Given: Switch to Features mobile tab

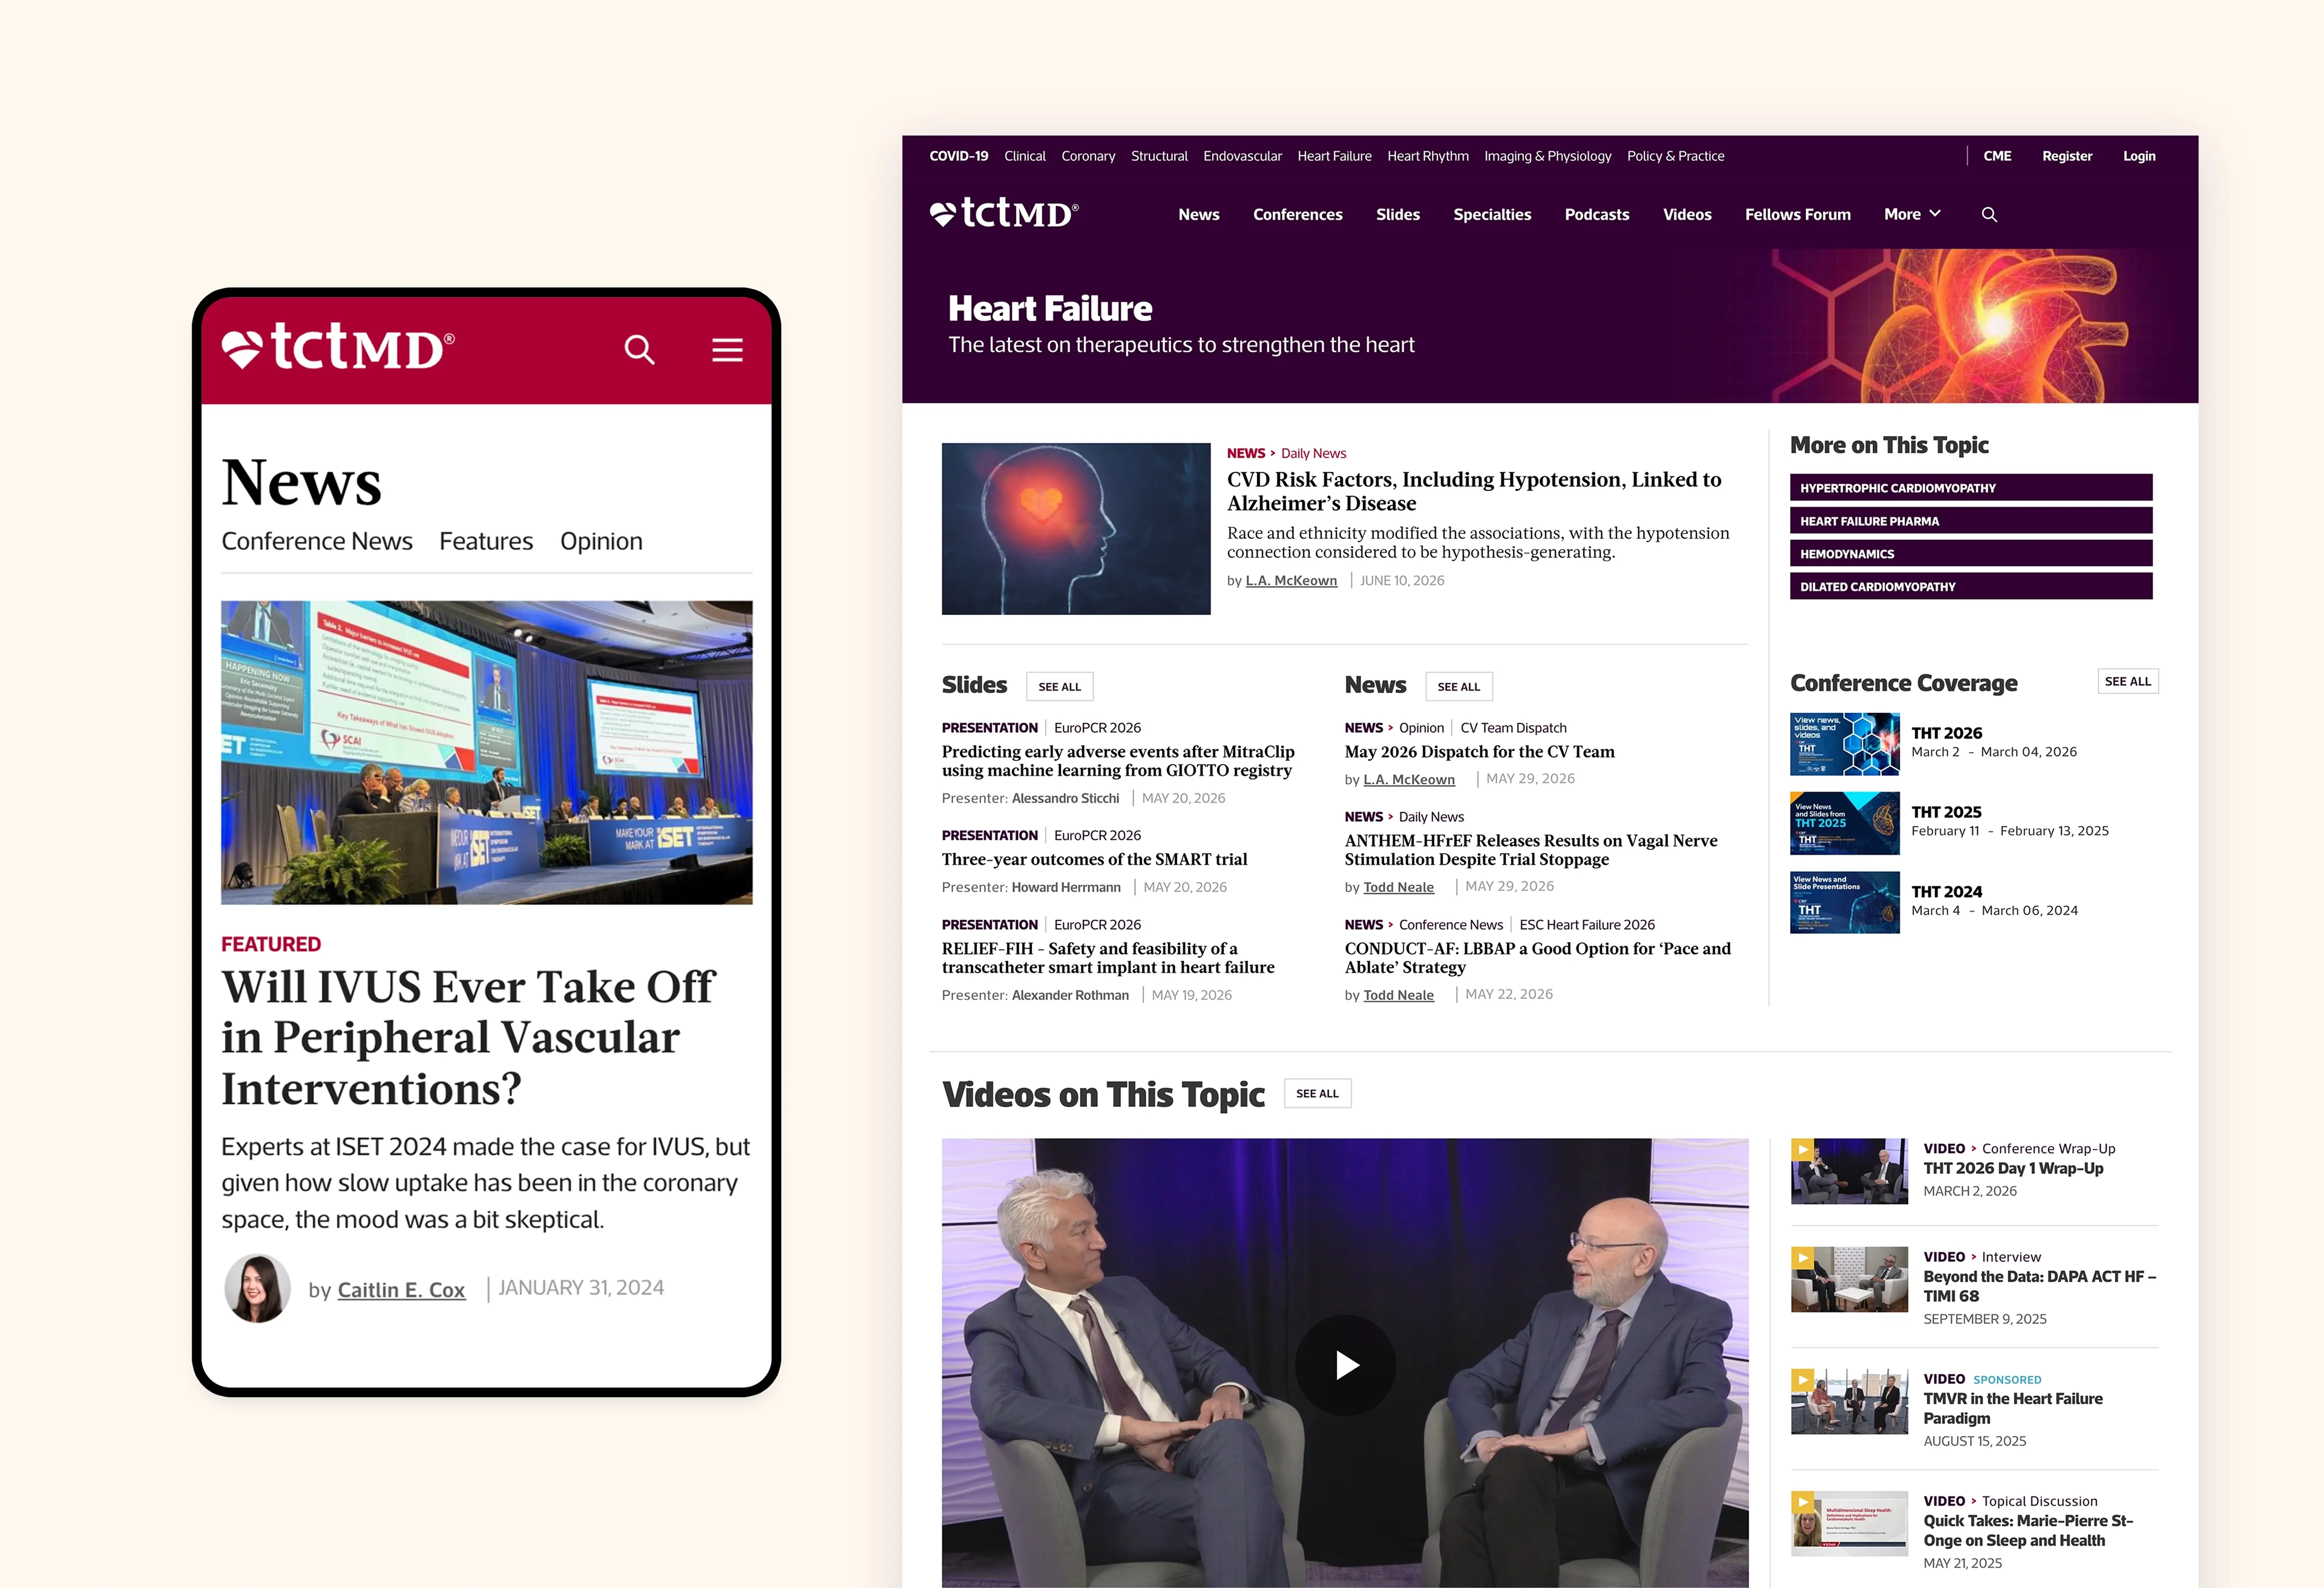Looking at the screenshot, I should click(x=486, y=541).
